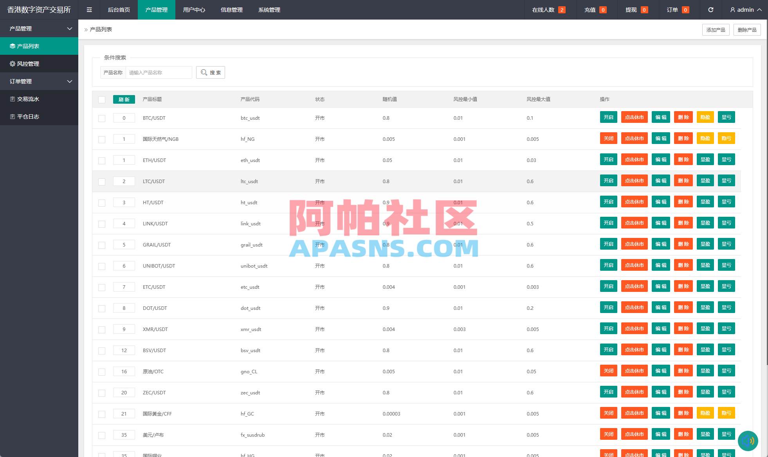Open the admin account dropdown
This screenshot has height=457, width=768.
745,10
